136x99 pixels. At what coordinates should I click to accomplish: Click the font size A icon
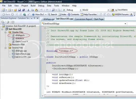point(28,14)
